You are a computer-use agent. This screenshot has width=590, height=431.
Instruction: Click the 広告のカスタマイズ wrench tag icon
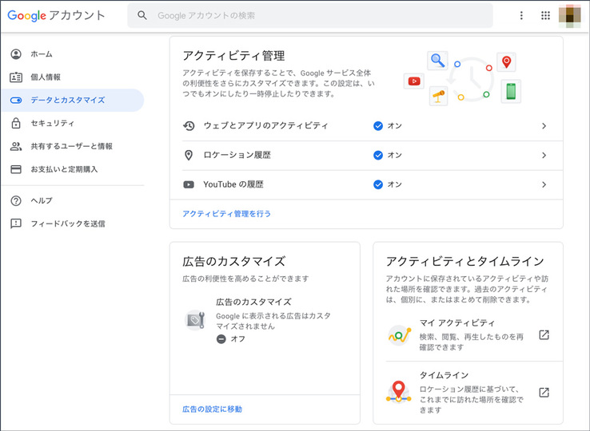(x=195, y=320)
